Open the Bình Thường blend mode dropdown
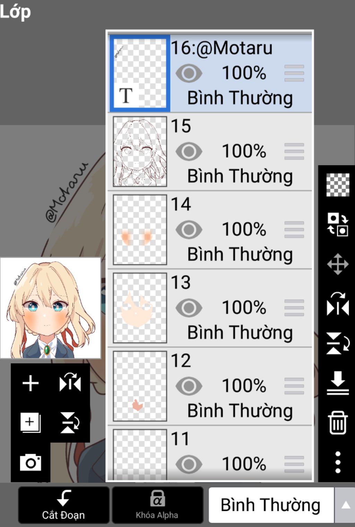355x527 pixels. tap(271, 505)
